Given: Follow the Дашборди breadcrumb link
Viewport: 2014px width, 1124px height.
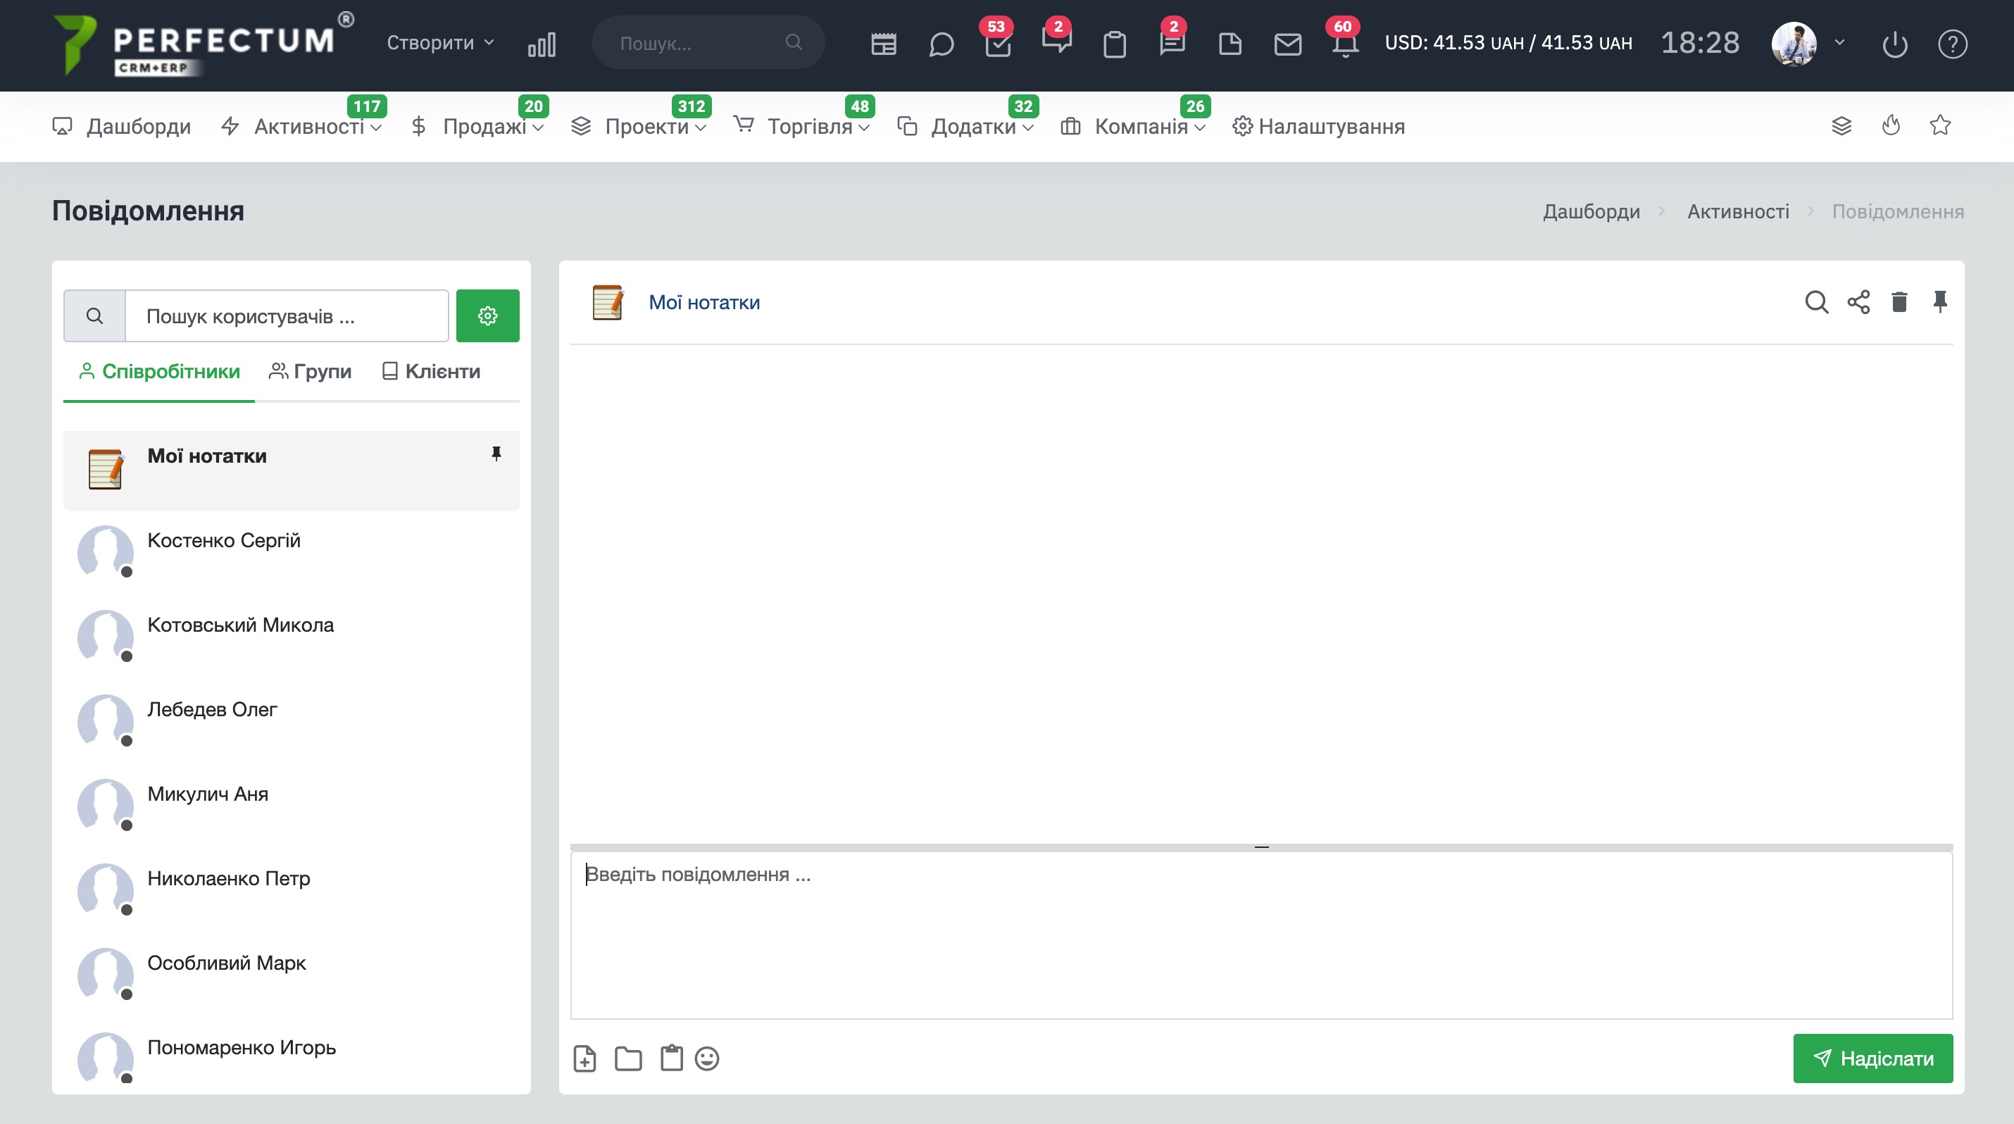Looking at the screenshot, I should (x=1591, y=211).
